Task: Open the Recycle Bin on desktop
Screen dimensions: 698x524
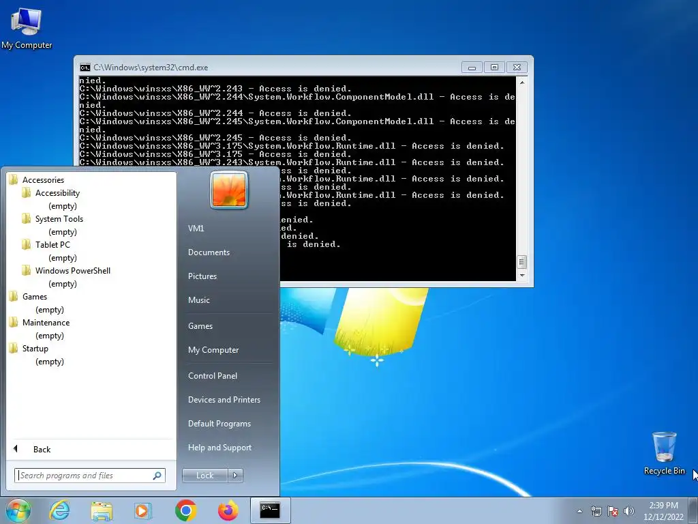Action: coord(664,453)
